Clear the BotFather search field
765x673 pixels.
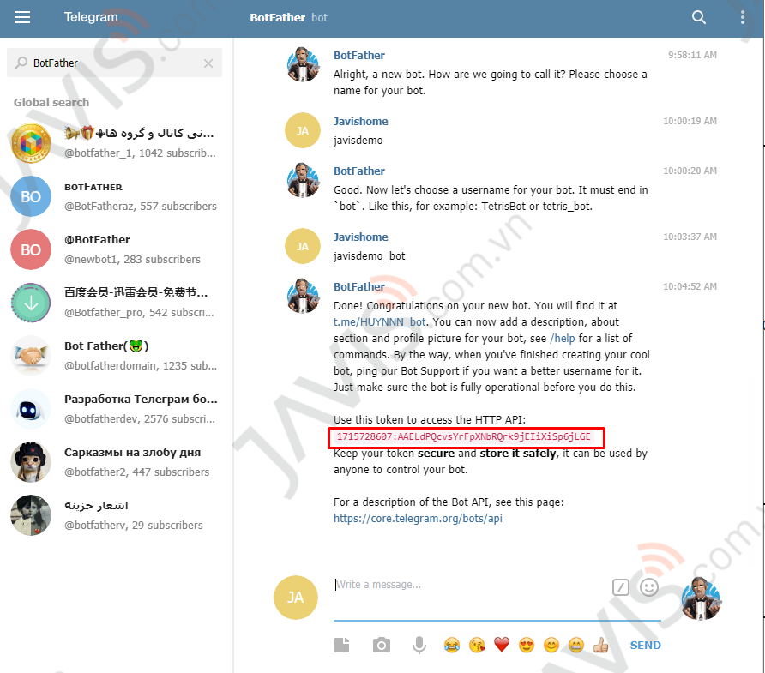[x=208, y=63]
